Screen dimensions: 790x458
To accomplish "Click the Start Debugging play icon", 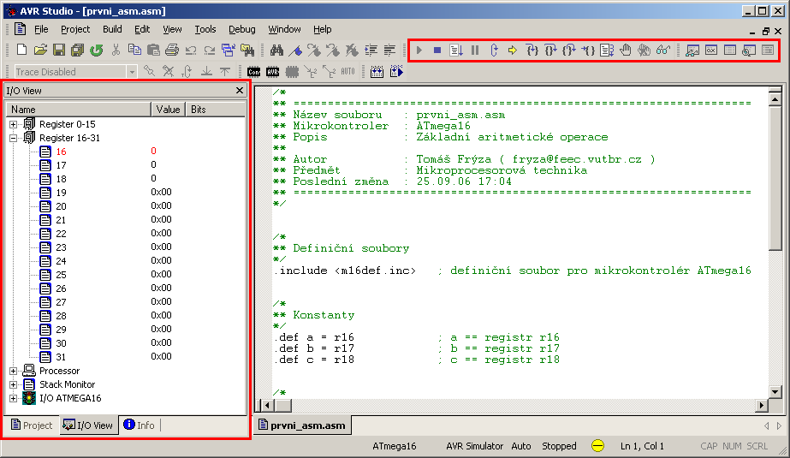I will point(419,50).
